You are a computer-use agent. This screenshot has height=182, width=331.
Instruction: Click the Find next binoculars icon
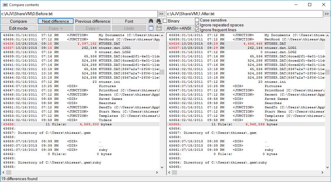point(159,21)
